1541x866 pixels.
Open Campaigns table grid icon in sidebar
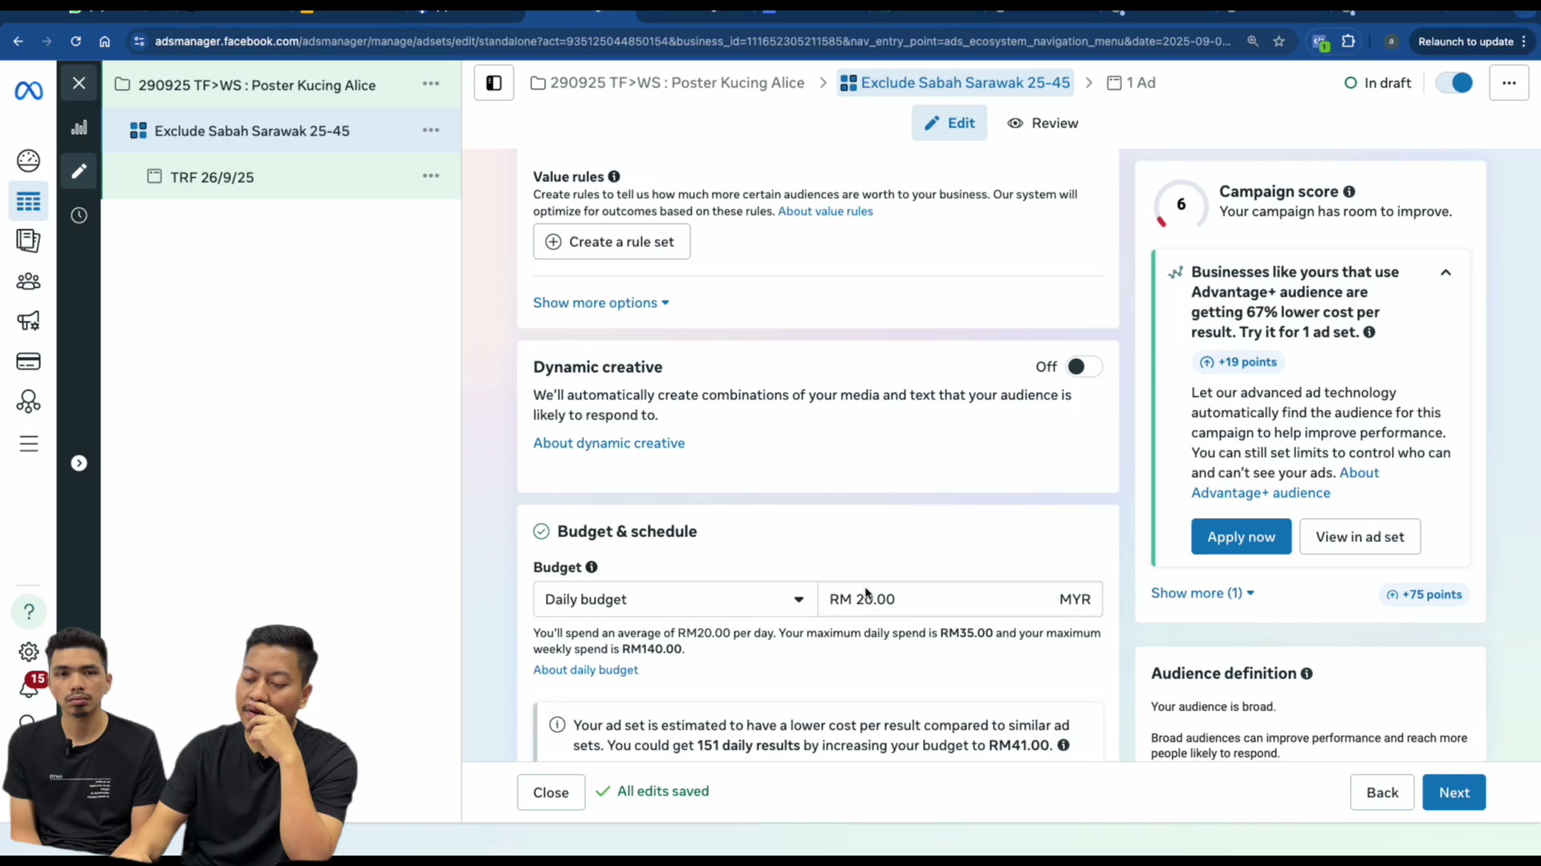click(29, 201)
